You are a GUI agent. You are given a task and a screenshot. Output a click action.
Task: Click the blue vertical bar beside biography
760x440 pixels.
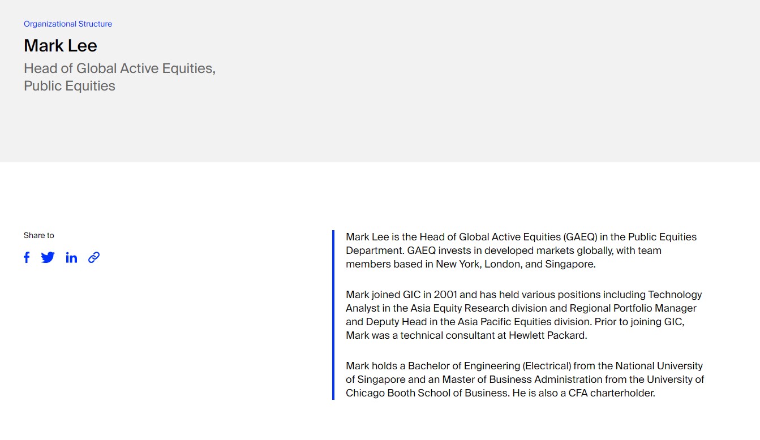[x=333, y=314]
